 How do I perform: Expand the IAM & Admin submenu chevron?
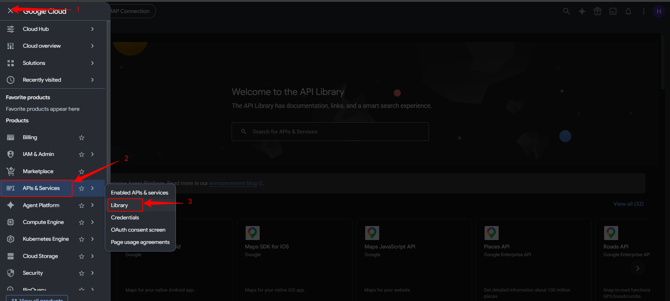click(x=93, y=154)
